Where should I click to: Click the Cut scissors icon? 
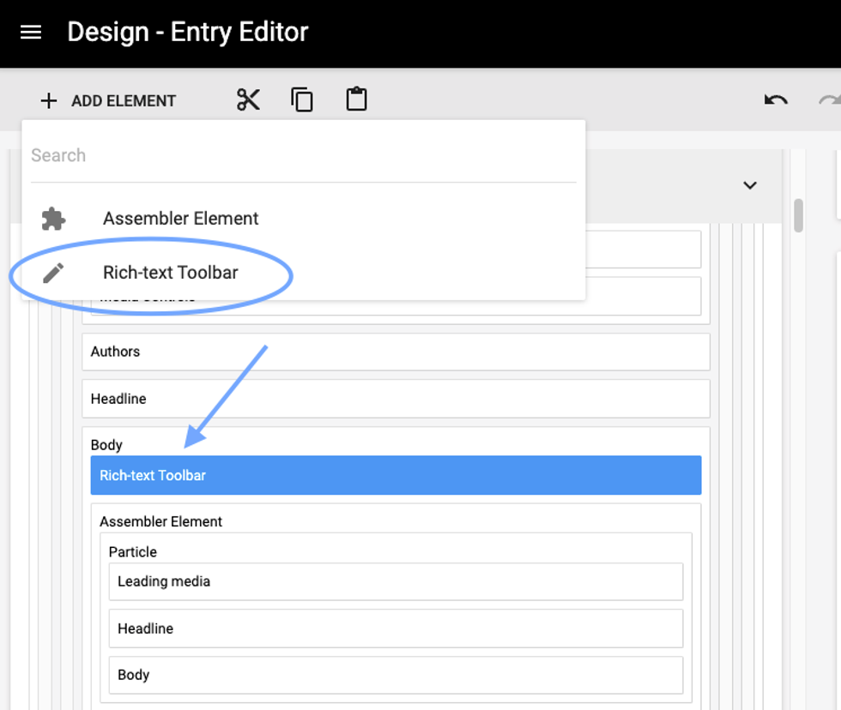pyautogui.click(x=248, y=100)
